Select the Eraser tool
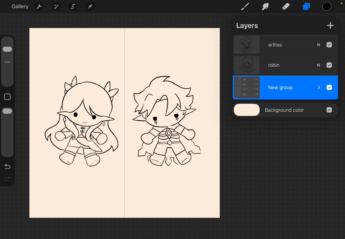The height and width of the screenshot is (239, 345). point(286,6)
